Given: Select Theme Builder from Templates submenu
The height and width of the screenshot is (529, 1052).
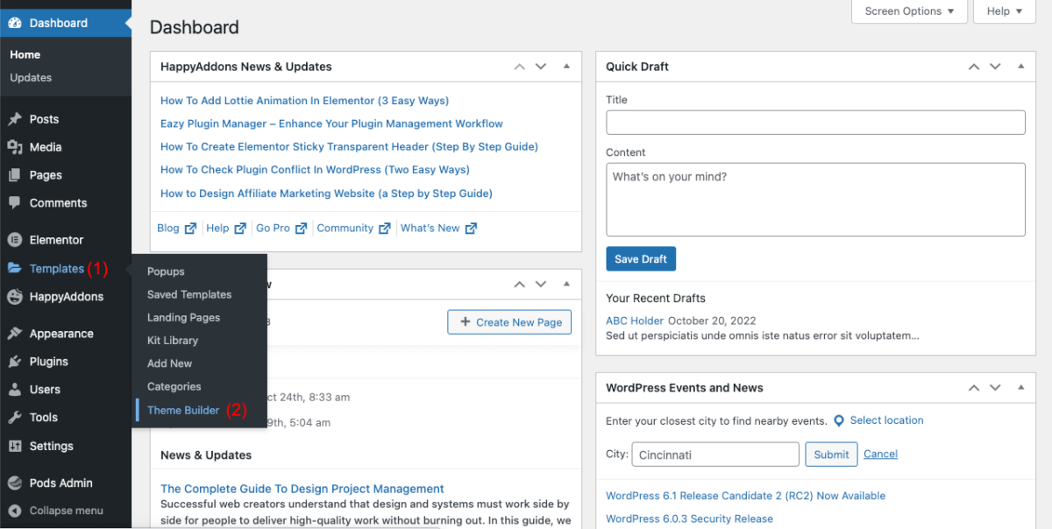Looking at the screenshot, I should pos(181,409).
